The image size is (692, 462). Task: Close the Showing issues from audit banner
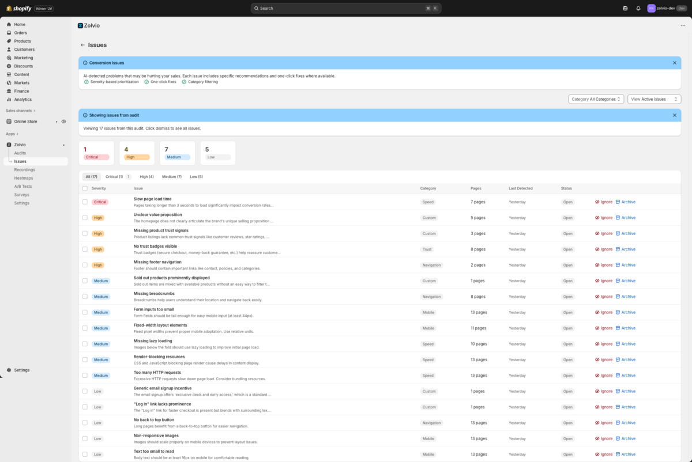tap(675, 115)
